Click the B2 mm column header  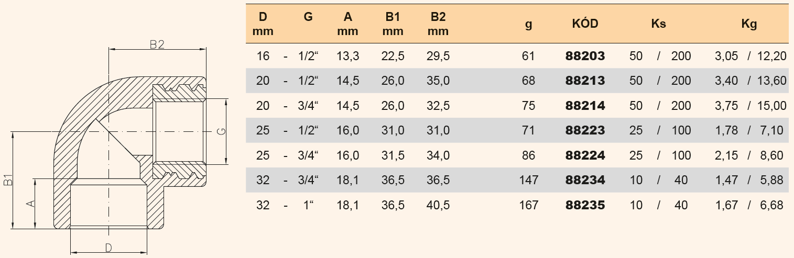tap(438, 24)
